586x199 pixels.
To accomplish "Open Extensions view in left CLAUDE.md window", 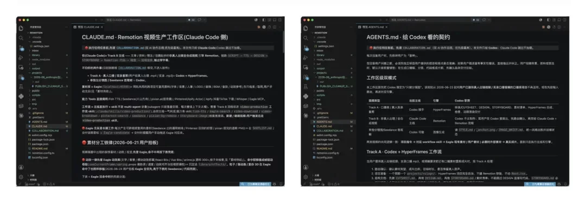I will pyautogui.click(x=21, y=77).
